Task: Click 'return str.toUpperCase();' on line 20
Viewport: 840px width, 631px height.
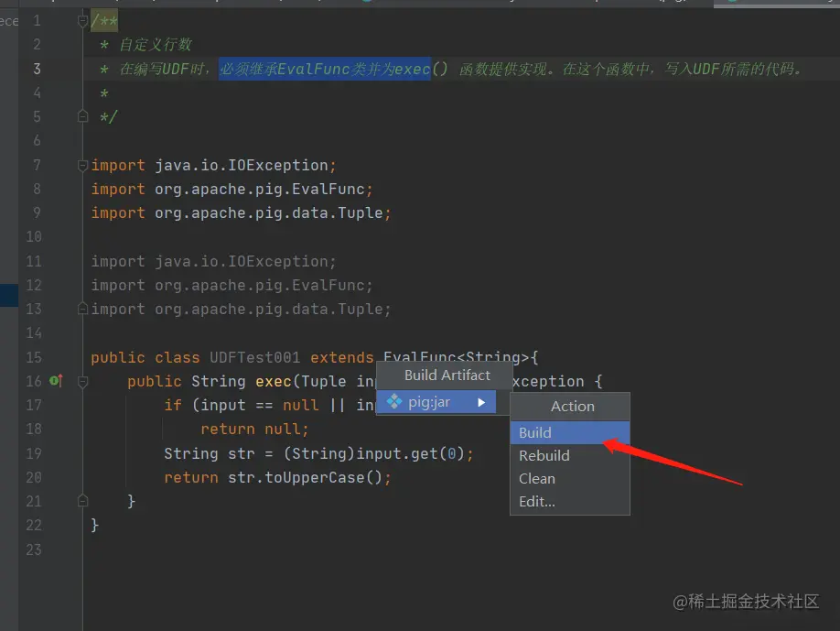Action: pos(278,478)
